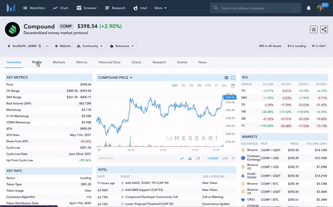Switch to the Metrics tab
Viewport: 333px width, 207px height.
pyautogui.click(x=82, y=63)
